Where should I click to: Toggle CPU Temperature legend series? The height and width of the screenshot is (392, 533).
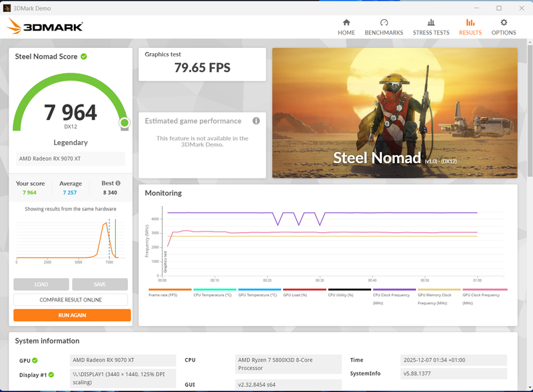(x=215, y=293)
